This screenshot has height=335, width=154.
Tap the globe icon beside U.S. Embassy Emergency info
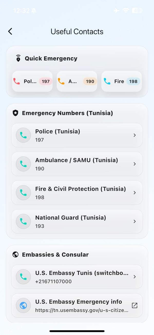23,306
